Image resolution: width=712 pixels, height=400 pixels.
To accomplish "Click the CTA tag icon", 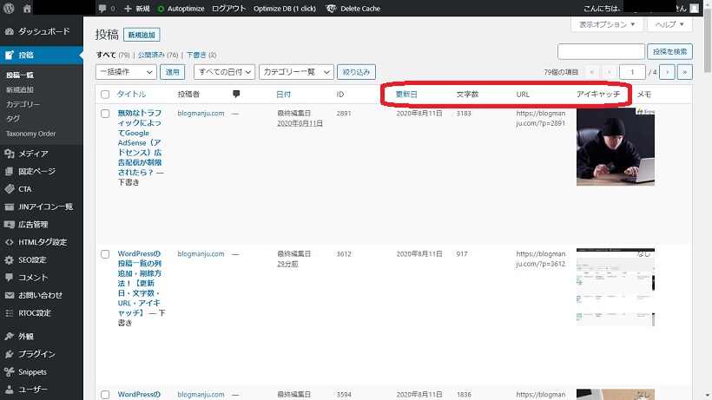I will coord(9,189).
